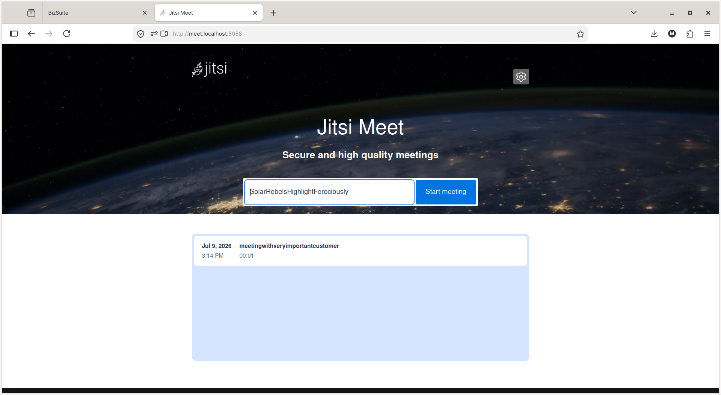
Task: Close the BizSuite tab
Action: pyautogui.click(x=145, y=13)
